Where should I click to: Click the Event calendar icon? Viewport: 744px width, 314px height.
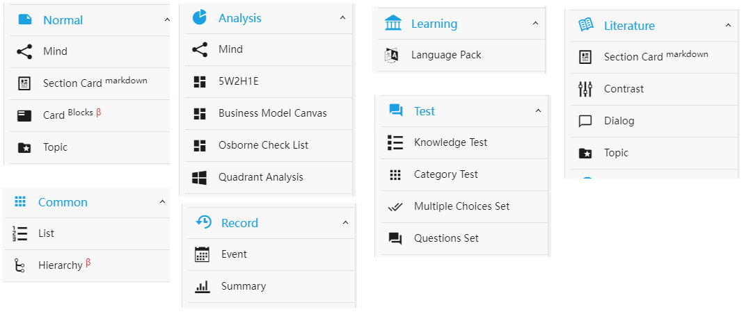click(203, 255)
